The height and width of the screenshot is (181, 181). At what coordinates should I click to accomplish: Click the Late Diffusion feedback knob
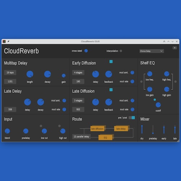click(x=109, y=102)
